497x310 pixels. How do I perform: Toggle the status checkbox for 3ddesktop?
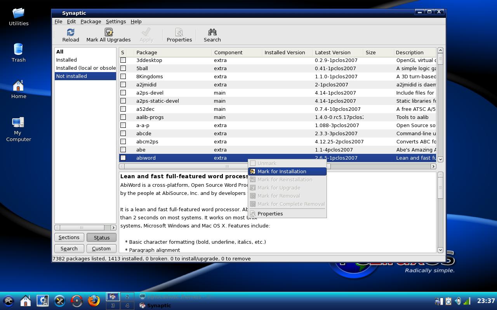[x=123, y=60]
